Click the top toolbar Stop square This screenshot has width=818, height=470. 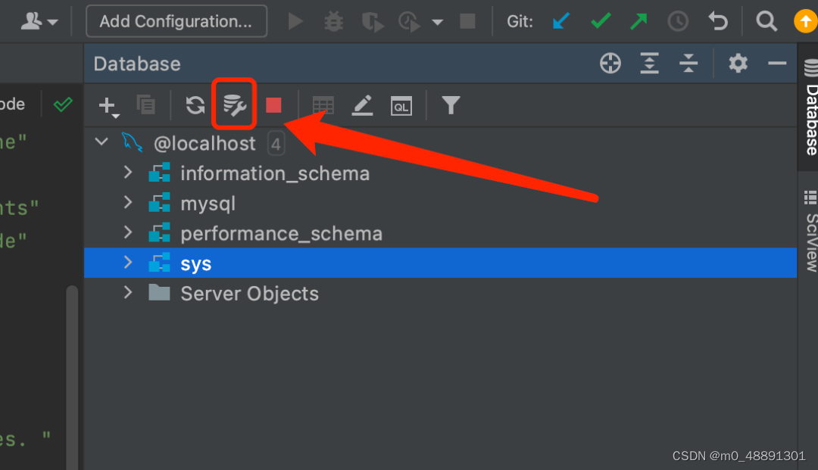(467, 21)
